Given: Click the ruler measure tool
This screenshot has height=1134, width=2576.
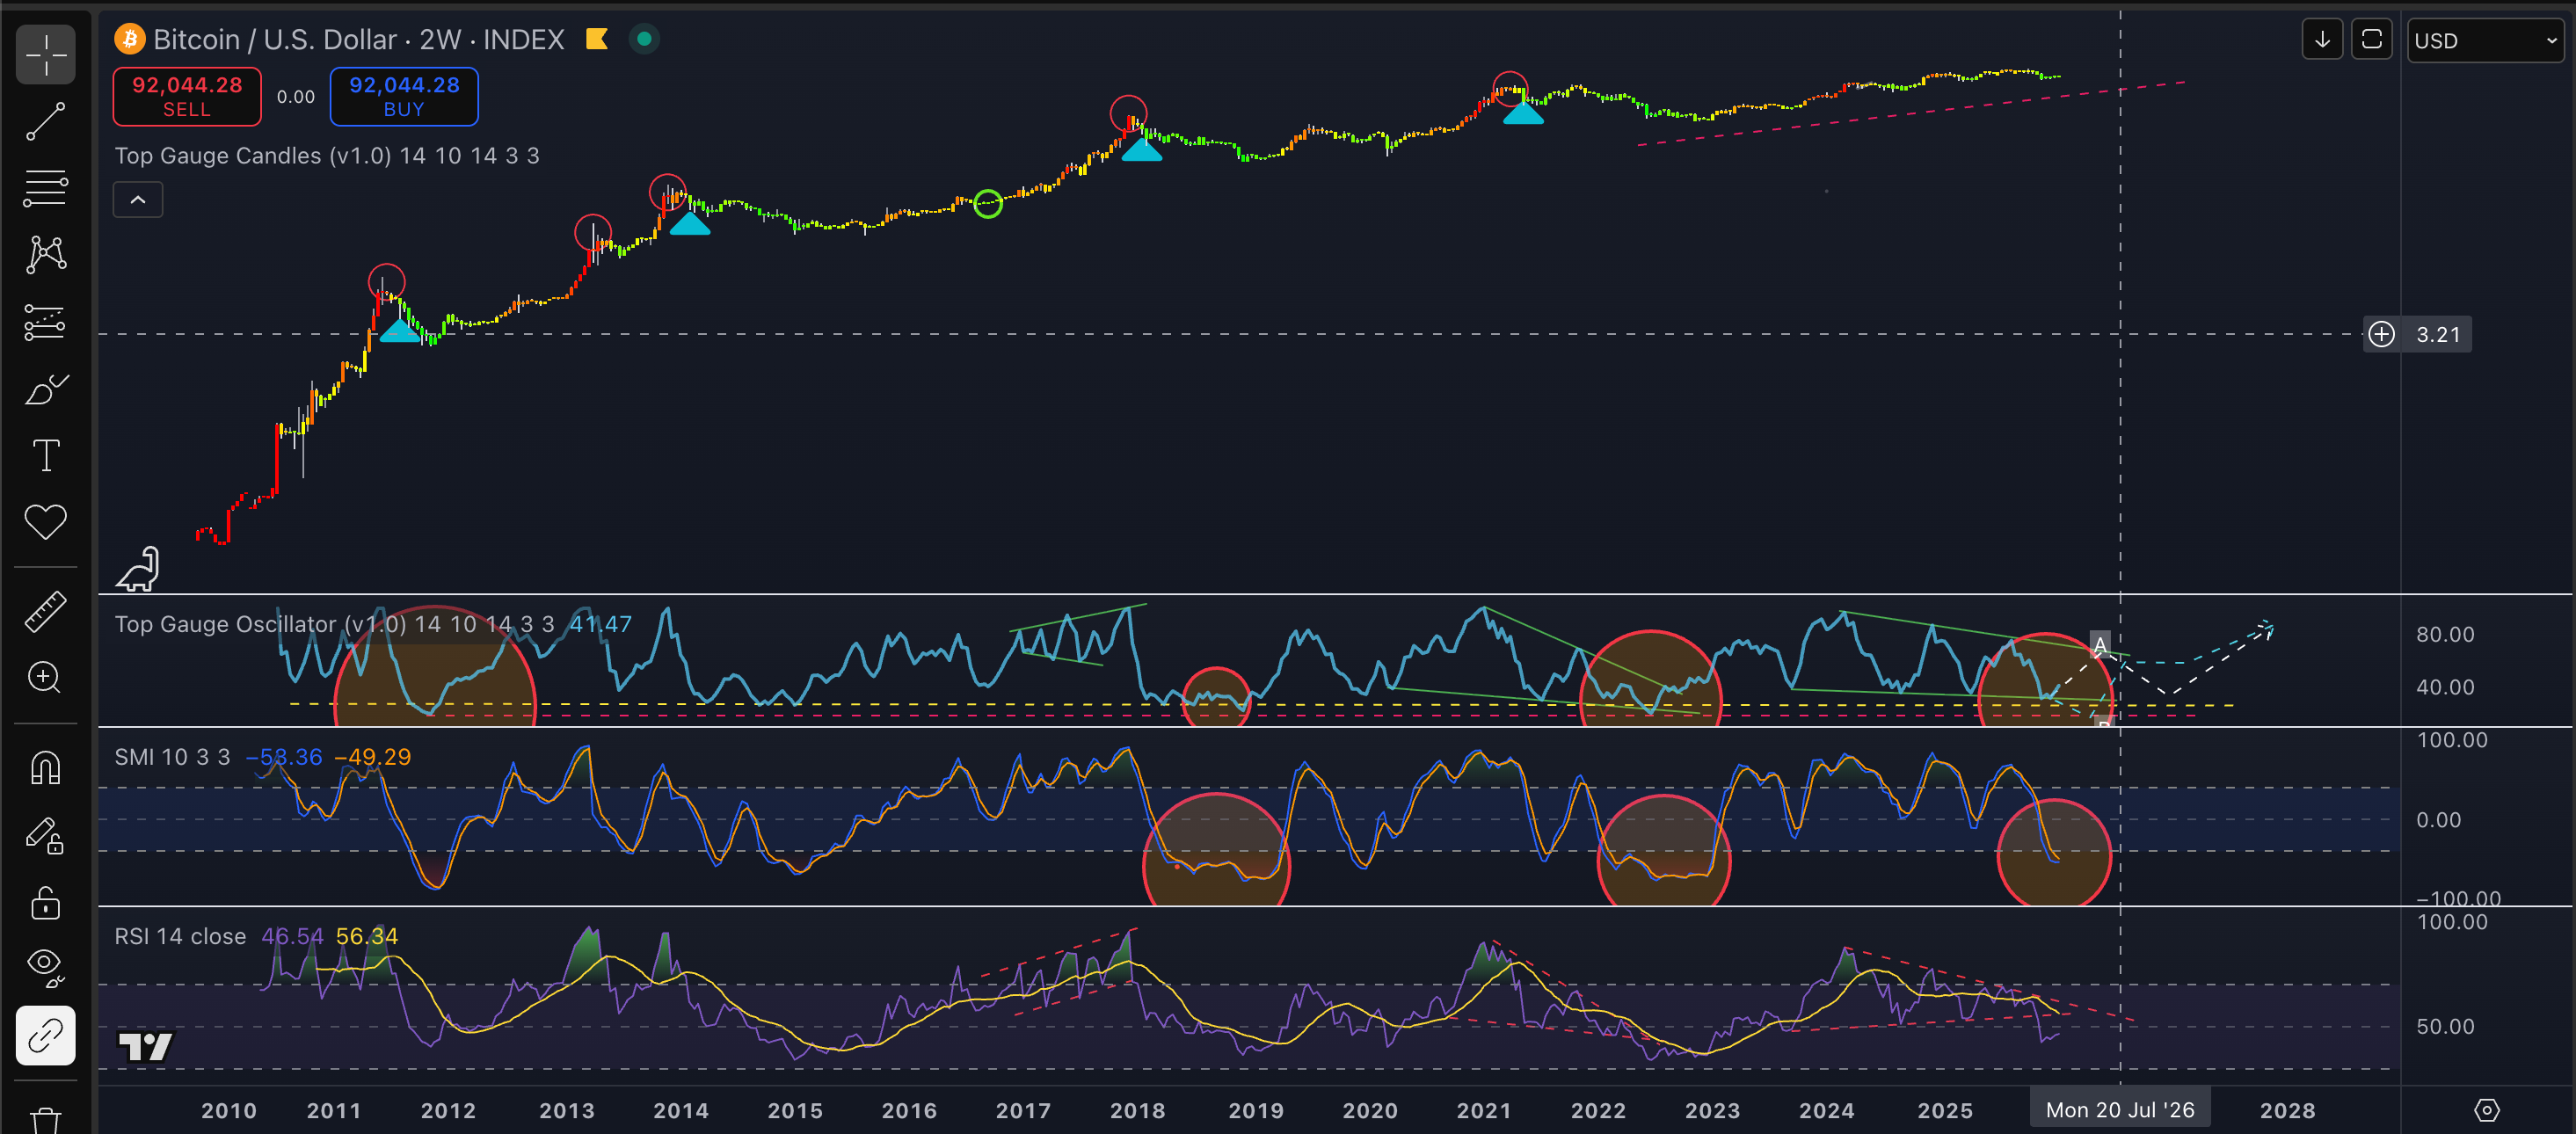Looking at the screenshot, I should (46, 611).
